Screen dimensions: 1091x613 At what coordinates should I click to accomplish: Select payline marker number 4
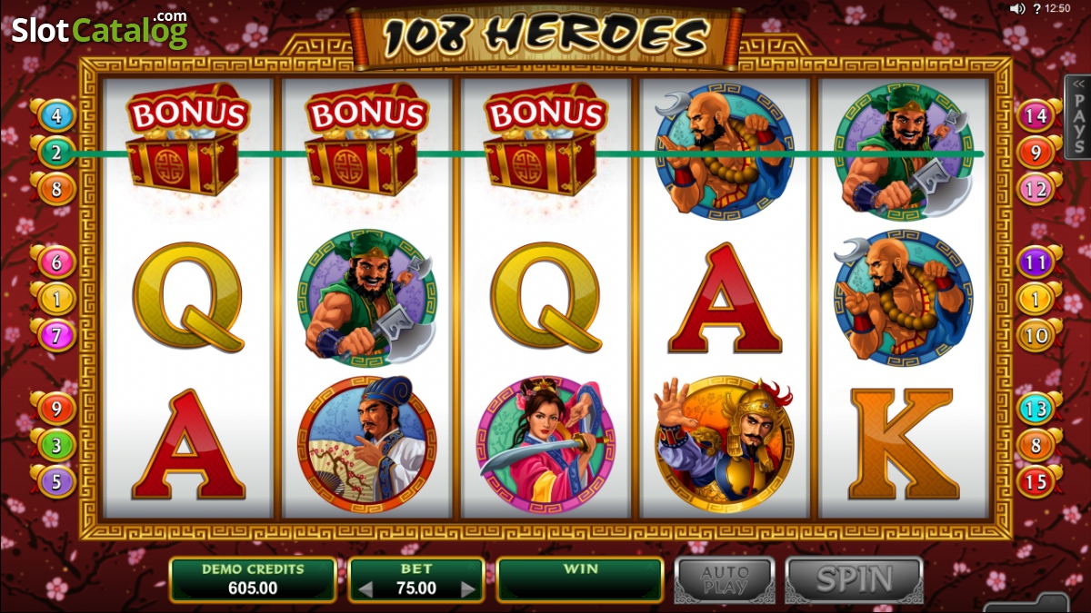(55, 116)
